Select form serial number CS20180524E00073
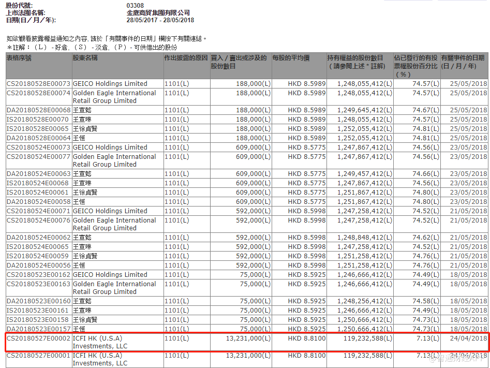 point(38,148)
